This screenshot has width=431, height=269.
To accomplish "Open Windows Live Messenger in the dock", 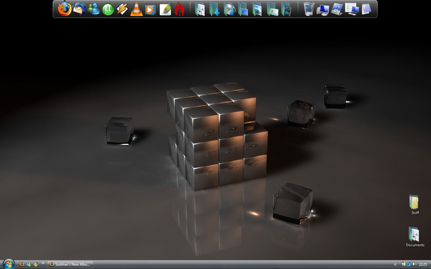I will [x=94, y=9].
